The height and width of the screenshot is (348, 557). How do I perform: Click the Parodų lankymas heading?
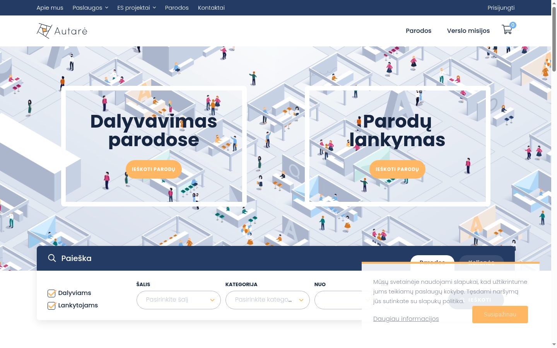pos(397,130)
